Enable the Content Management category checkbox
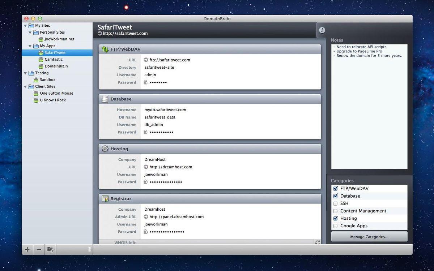Viewport: 434px width, 271px height. click(x=335, y=211)
